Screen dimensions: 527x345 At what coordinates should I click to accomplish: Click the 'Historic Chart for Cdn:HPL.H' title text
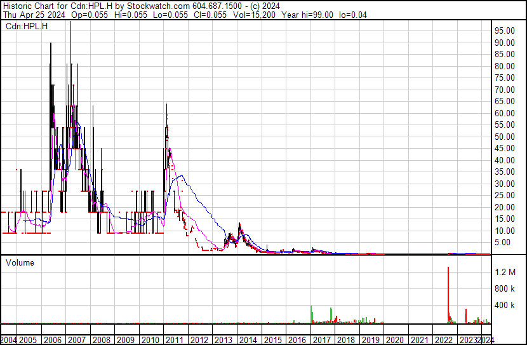(x=58, y=6)
